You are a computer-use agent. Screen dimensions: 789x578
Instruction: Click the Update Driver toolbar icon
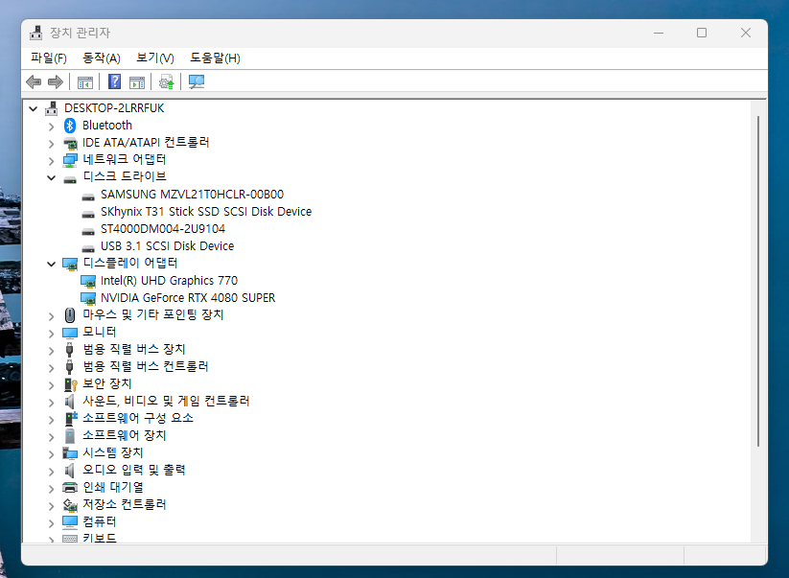(166, 82)
